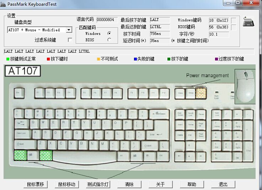This screenshot has height=190, width=262.
Task: Click the F5 key on keyboard image
Action: 86,93
